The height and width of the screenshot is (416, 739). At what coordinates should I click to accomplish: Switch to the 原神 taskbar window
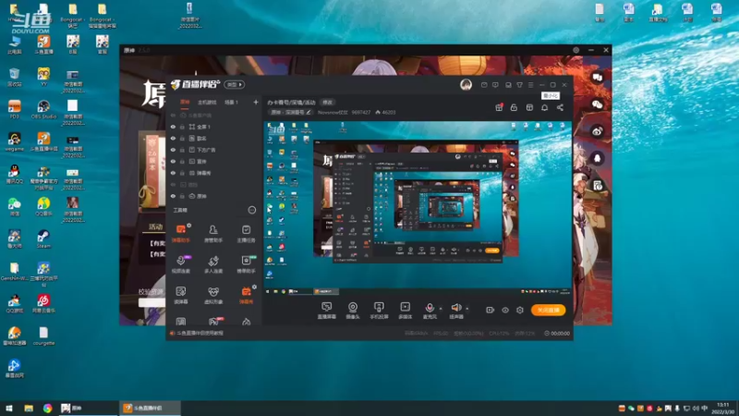click(88, 408)
